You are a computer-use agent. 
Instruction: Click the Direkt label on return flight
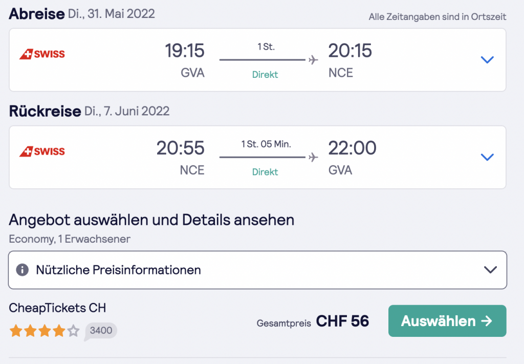(265, 172)
